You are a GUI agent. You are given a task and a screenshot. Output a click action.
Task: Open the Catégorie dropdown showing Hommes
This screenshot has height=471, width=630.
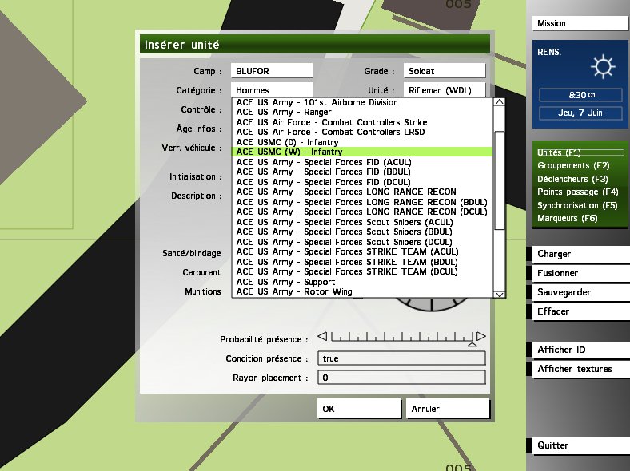272,90
